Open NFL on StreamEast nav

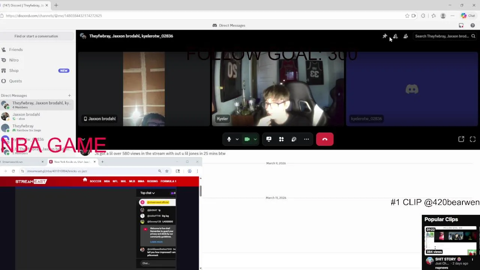(x=115, y=181)
